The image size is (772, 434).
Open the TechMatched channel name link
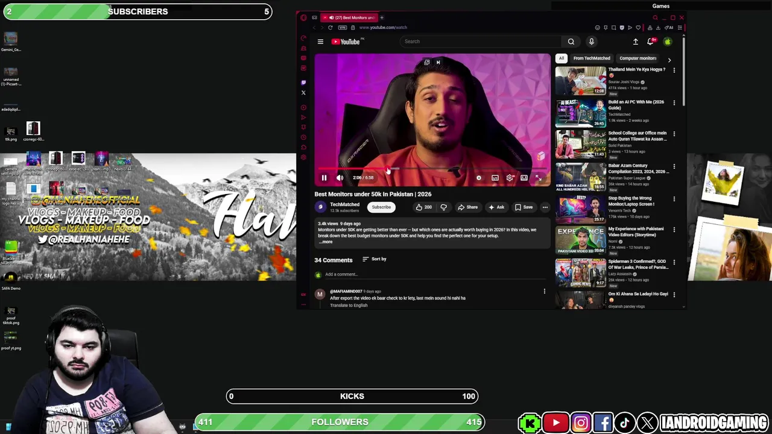[344, 204]
